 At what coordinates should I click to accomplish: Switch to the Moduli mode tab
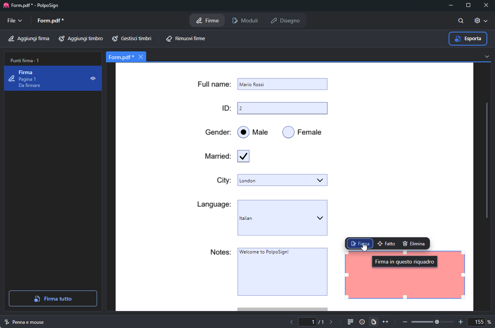tap(245, 21)
